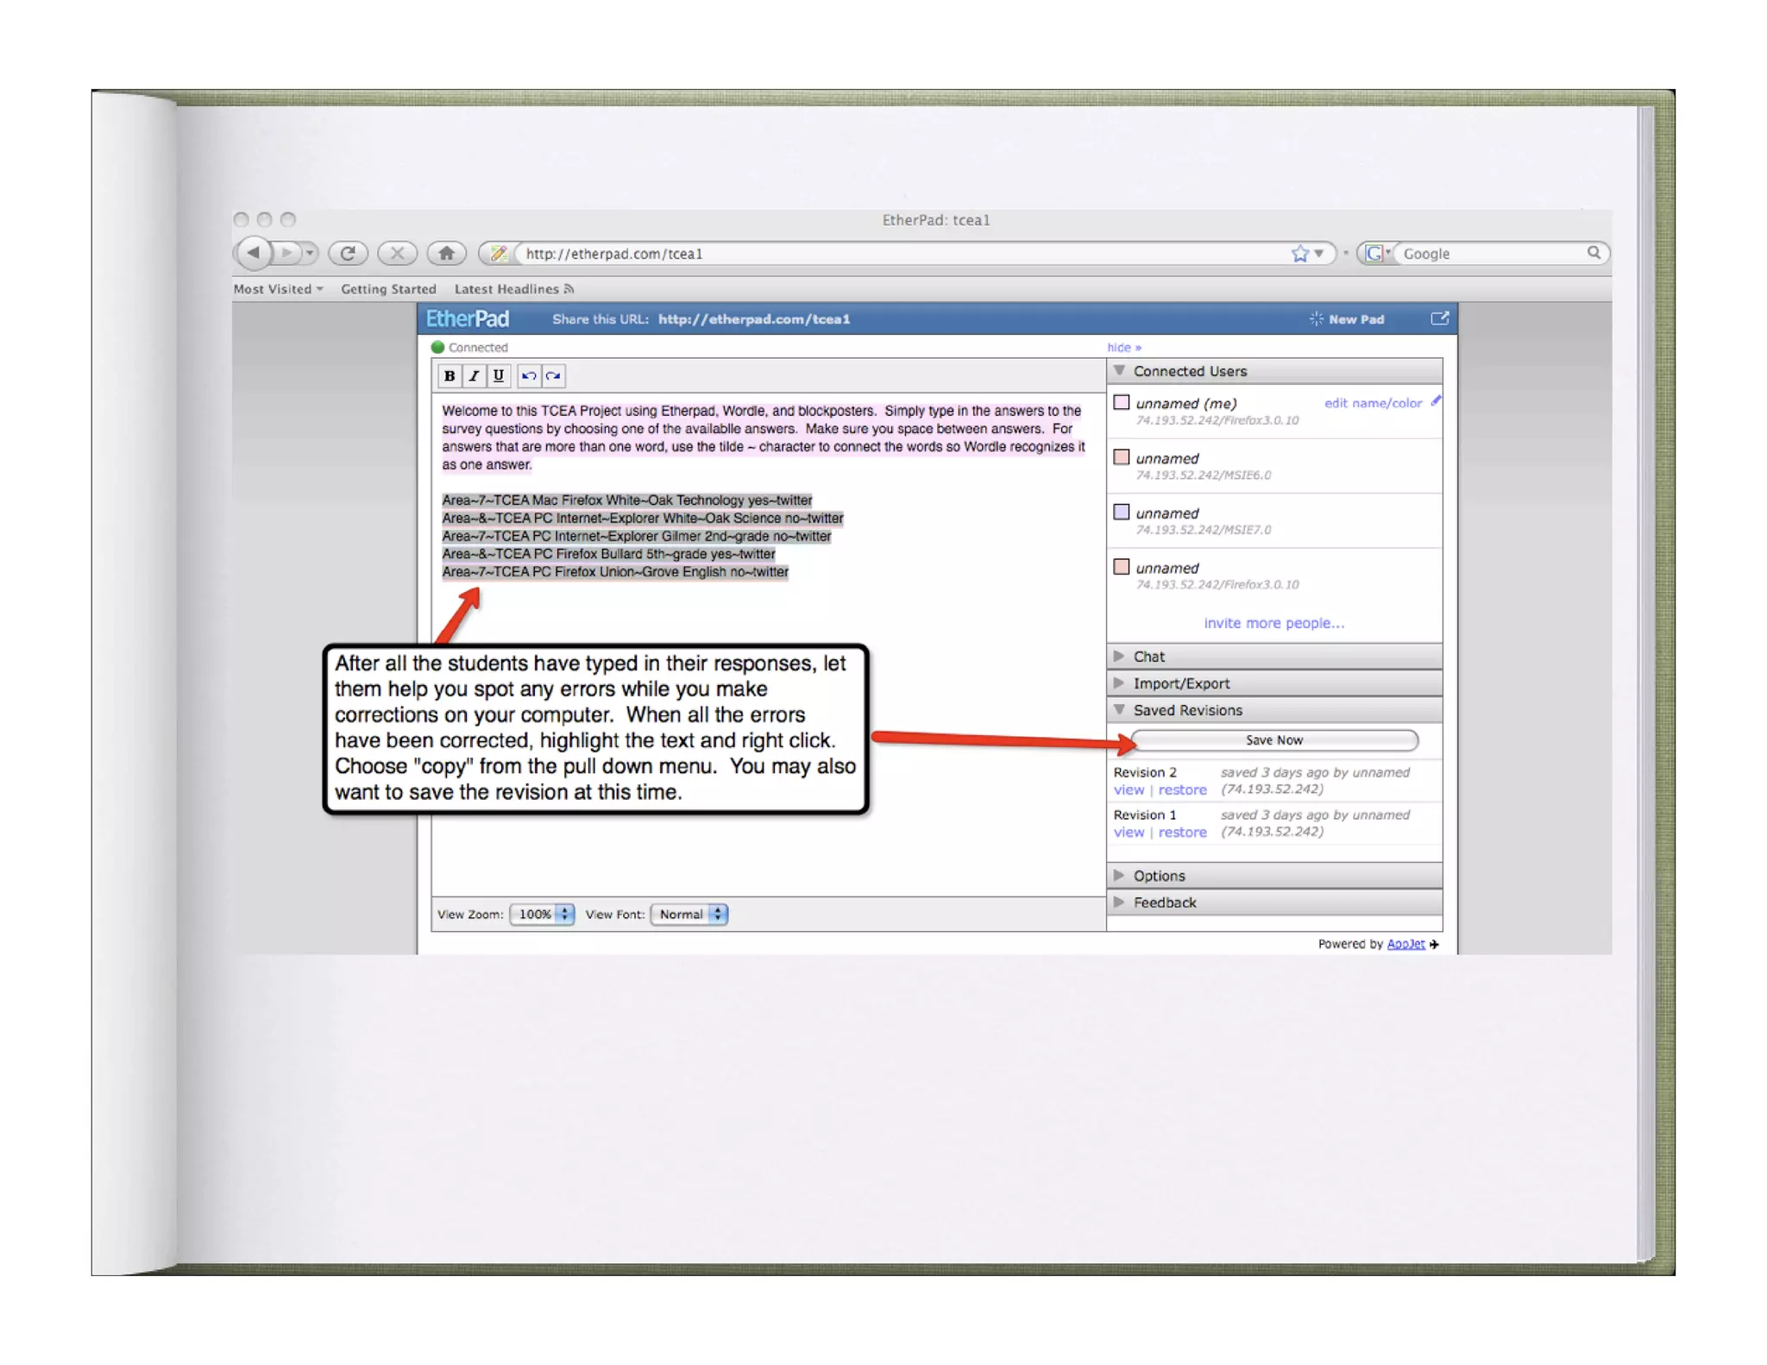1767x1365 pixels.
Task: Click the Save Now button
Action: [1273, 740]
